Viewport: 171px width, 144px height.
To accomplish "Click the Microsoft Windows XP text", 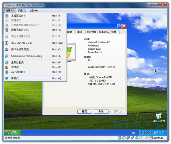I will click(x=99, y=42).
